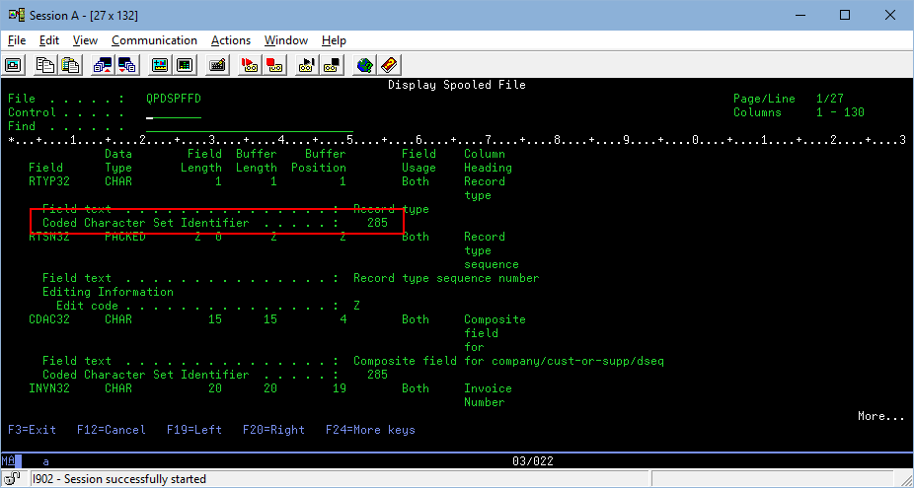Click 'Record type sequence number' text

[446, 278]
